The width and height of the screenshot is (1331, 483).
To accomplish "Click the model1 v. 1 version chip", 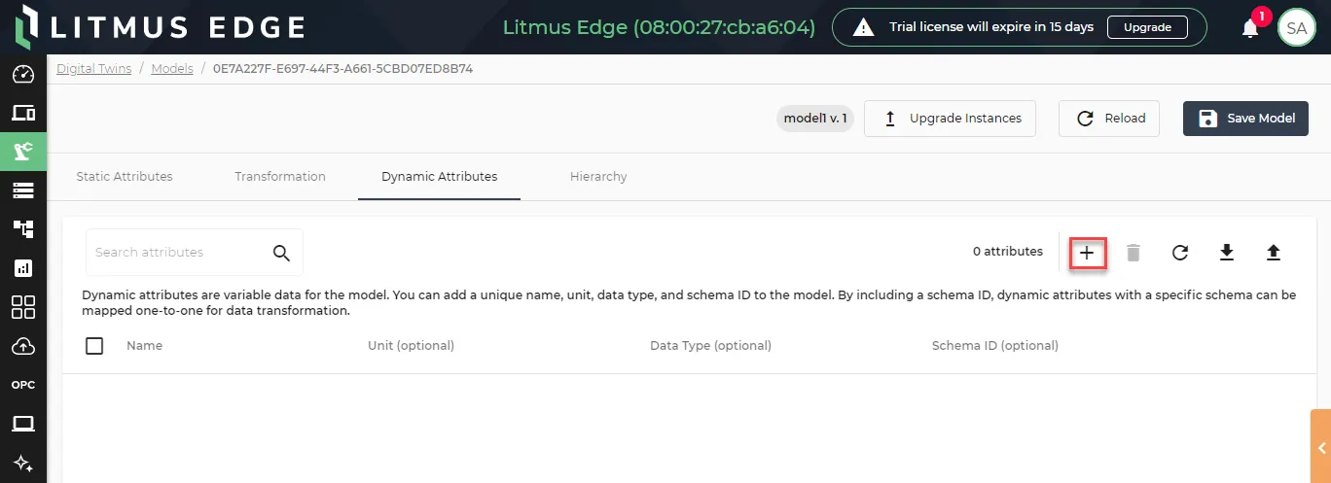I will (815, 119).
